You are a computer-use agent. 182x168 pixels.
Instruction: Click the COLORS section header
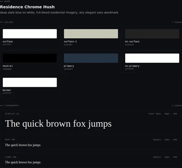point(9,22)
